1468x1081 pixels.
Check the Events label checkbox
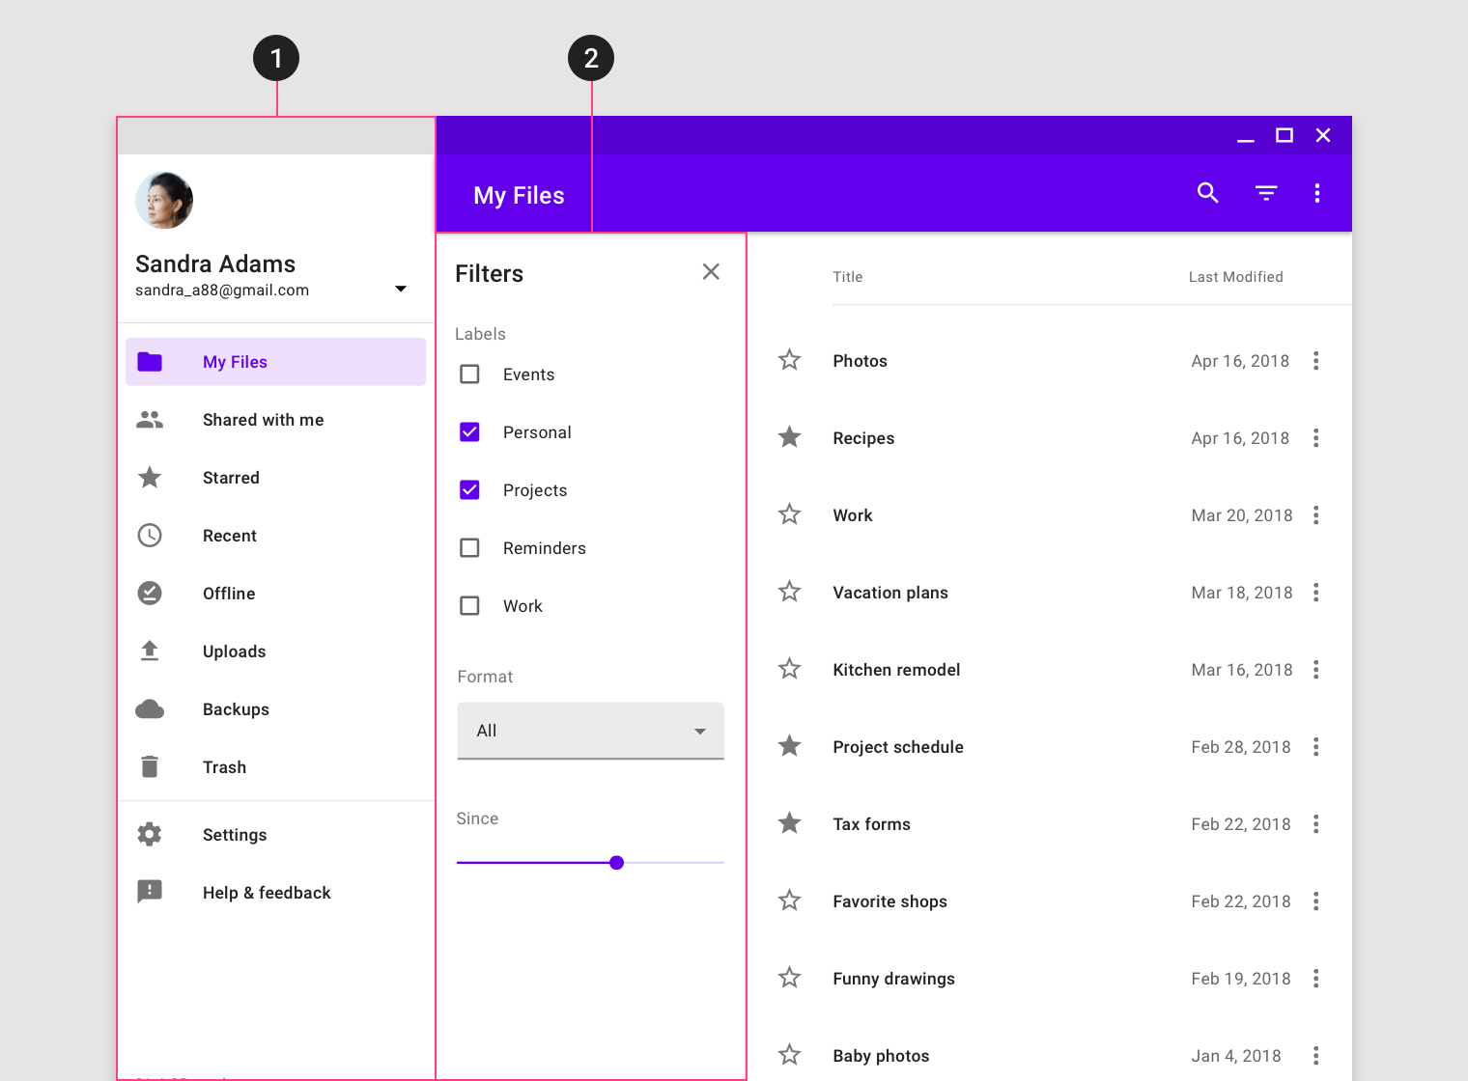point(469,374)
